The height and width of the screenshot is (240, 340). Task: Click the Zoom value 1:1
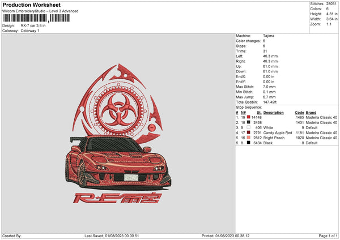tap(329, 24)
